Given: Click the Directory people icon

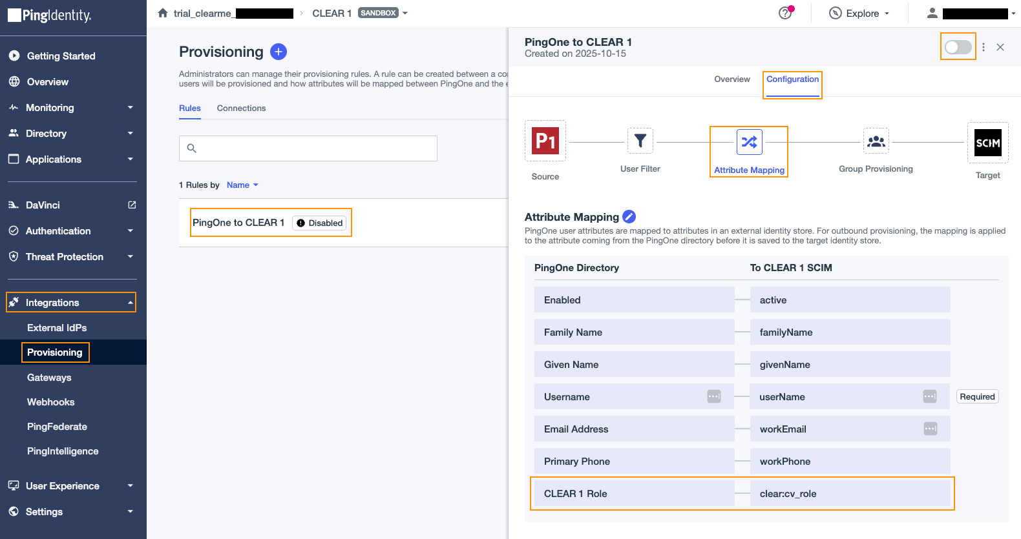Looking at the screenshot, I should (x=14, y=134).
